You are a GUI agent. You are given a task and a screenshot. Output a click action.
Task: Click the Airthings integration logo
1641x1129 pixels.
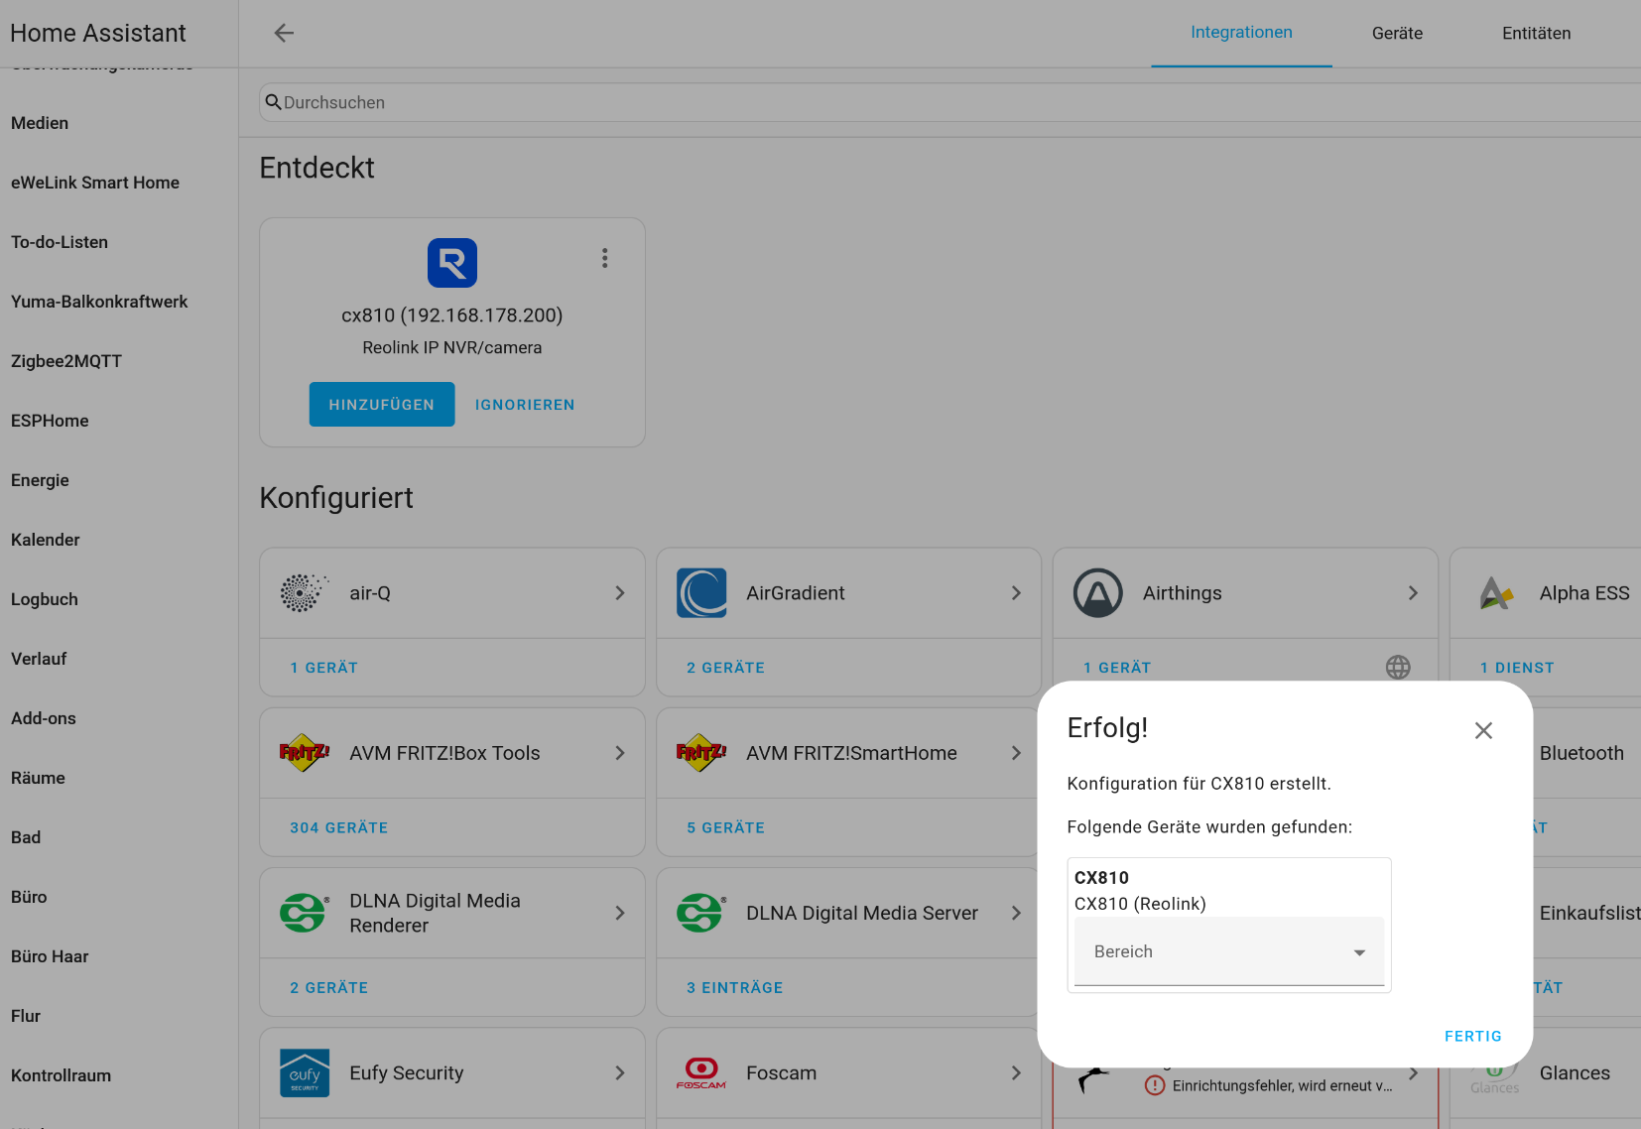pos(1098,593)
